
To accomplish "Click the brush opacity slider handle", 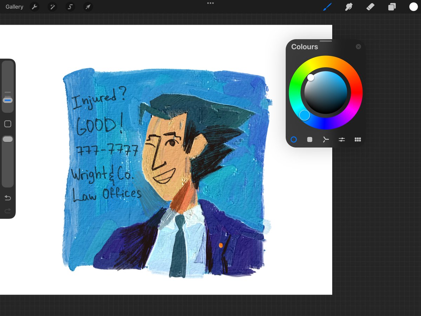I will pos(8,139).
